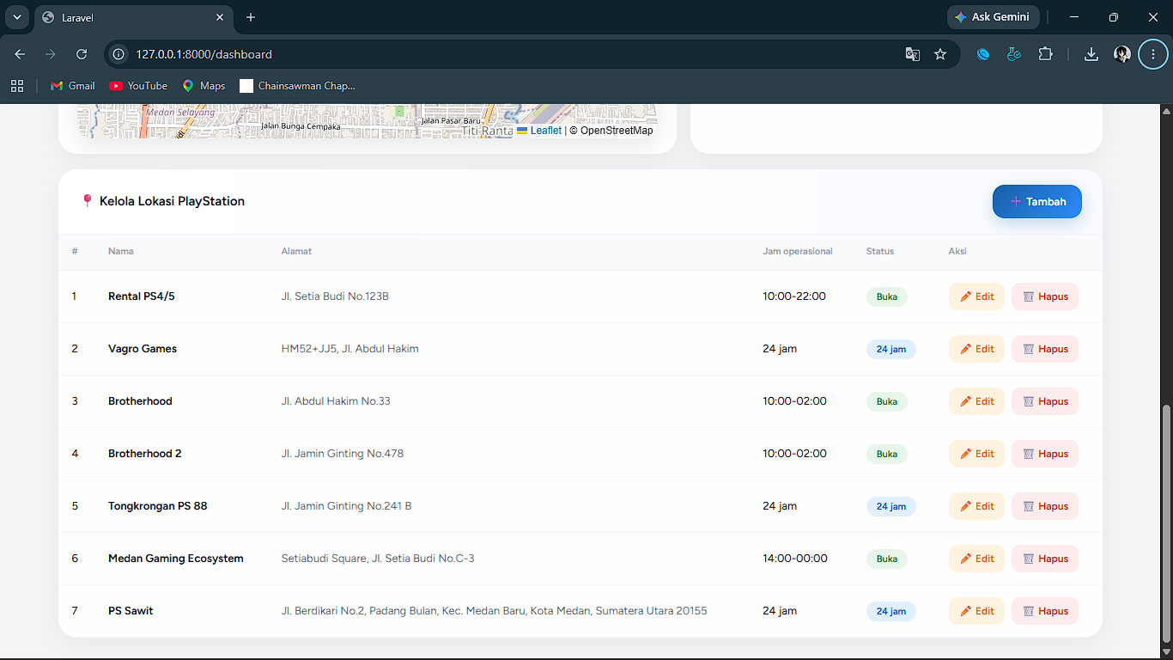The width and height of the screenshot is (1173, 660).
Task: Reload the dashboard page
Action: point(82,54)
